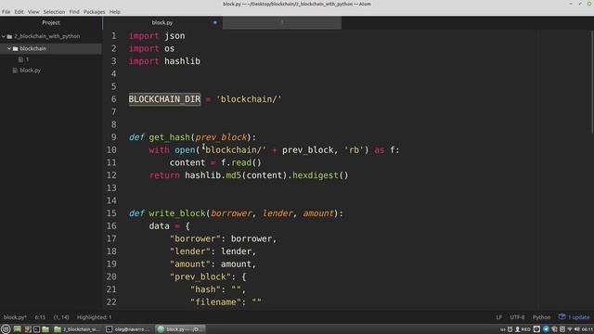Click the blockchain folder icon in tree
The width and height of the screenshot is (594, 334).
point(15,48)
